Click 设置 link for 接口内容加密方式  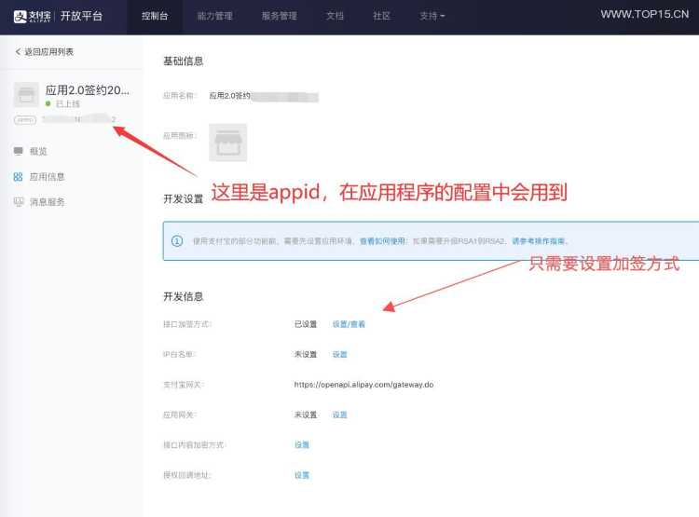pos(302,444)
